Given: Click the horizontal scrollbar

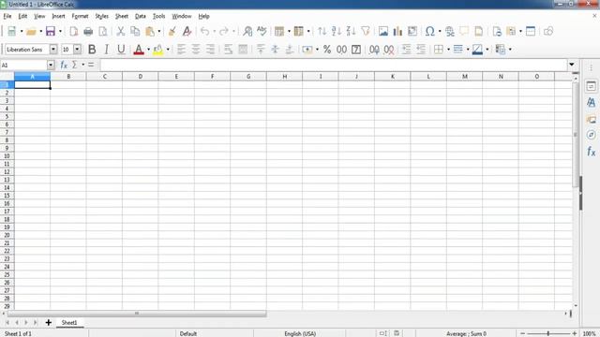Looking at the screenshot, I should 137,314.
